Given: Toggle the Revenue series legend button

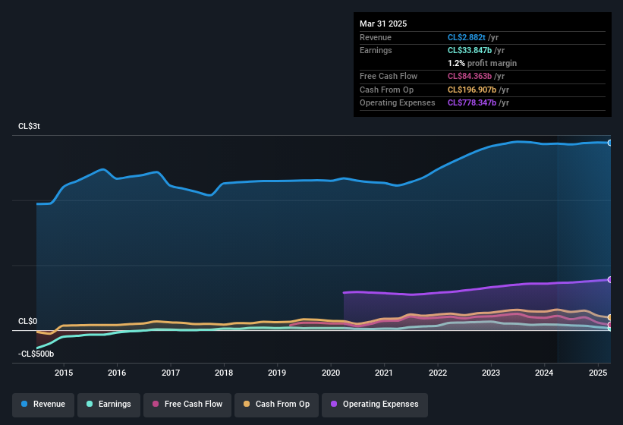Looking at the screenshot, I should [x=43, y=405].
